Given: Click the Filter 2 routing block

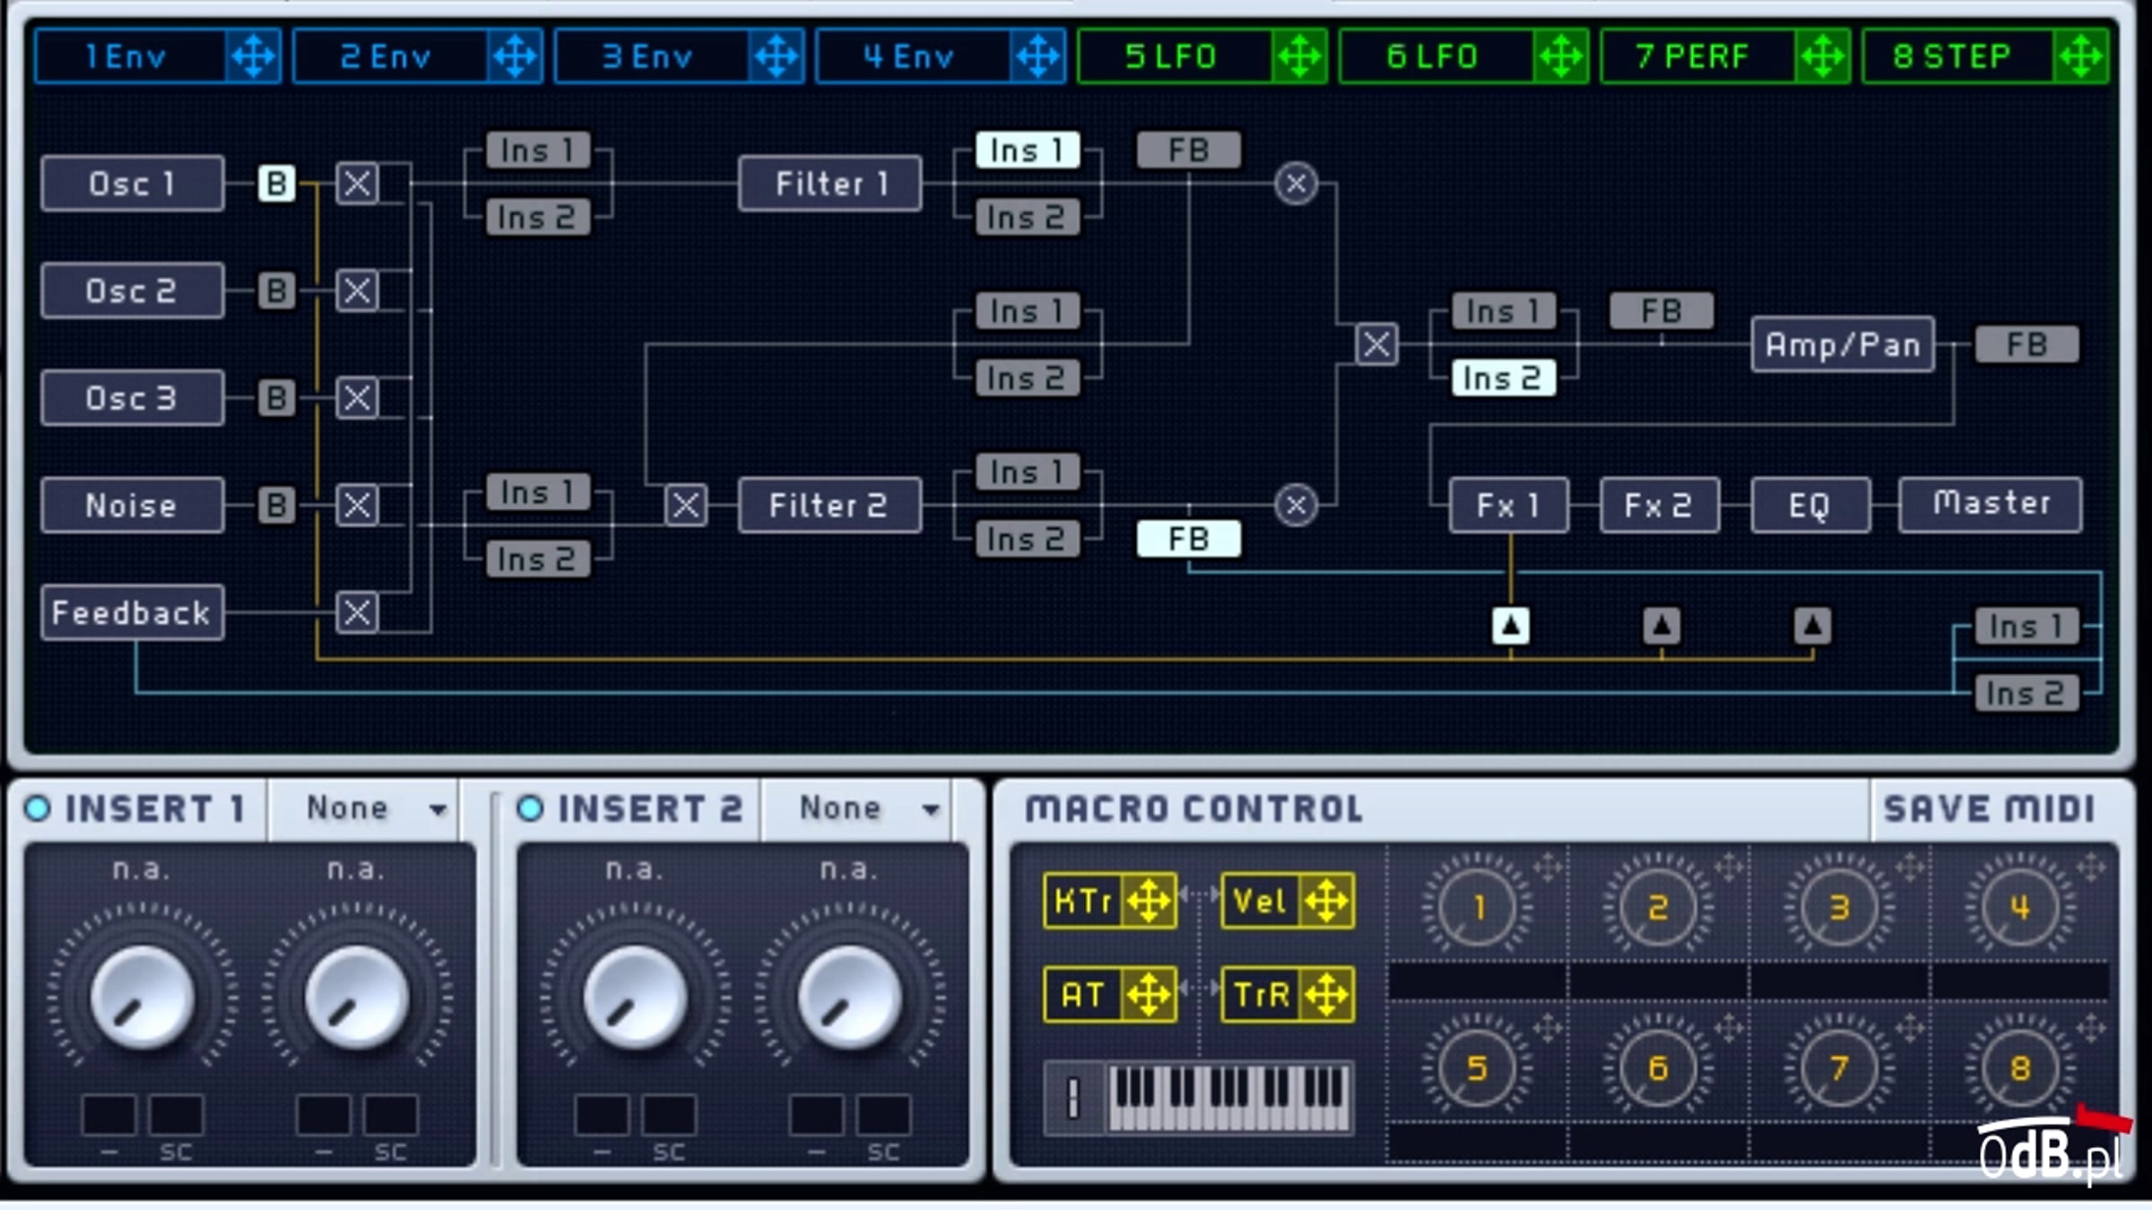Looking at the screenshot, I should pos(829,506).
